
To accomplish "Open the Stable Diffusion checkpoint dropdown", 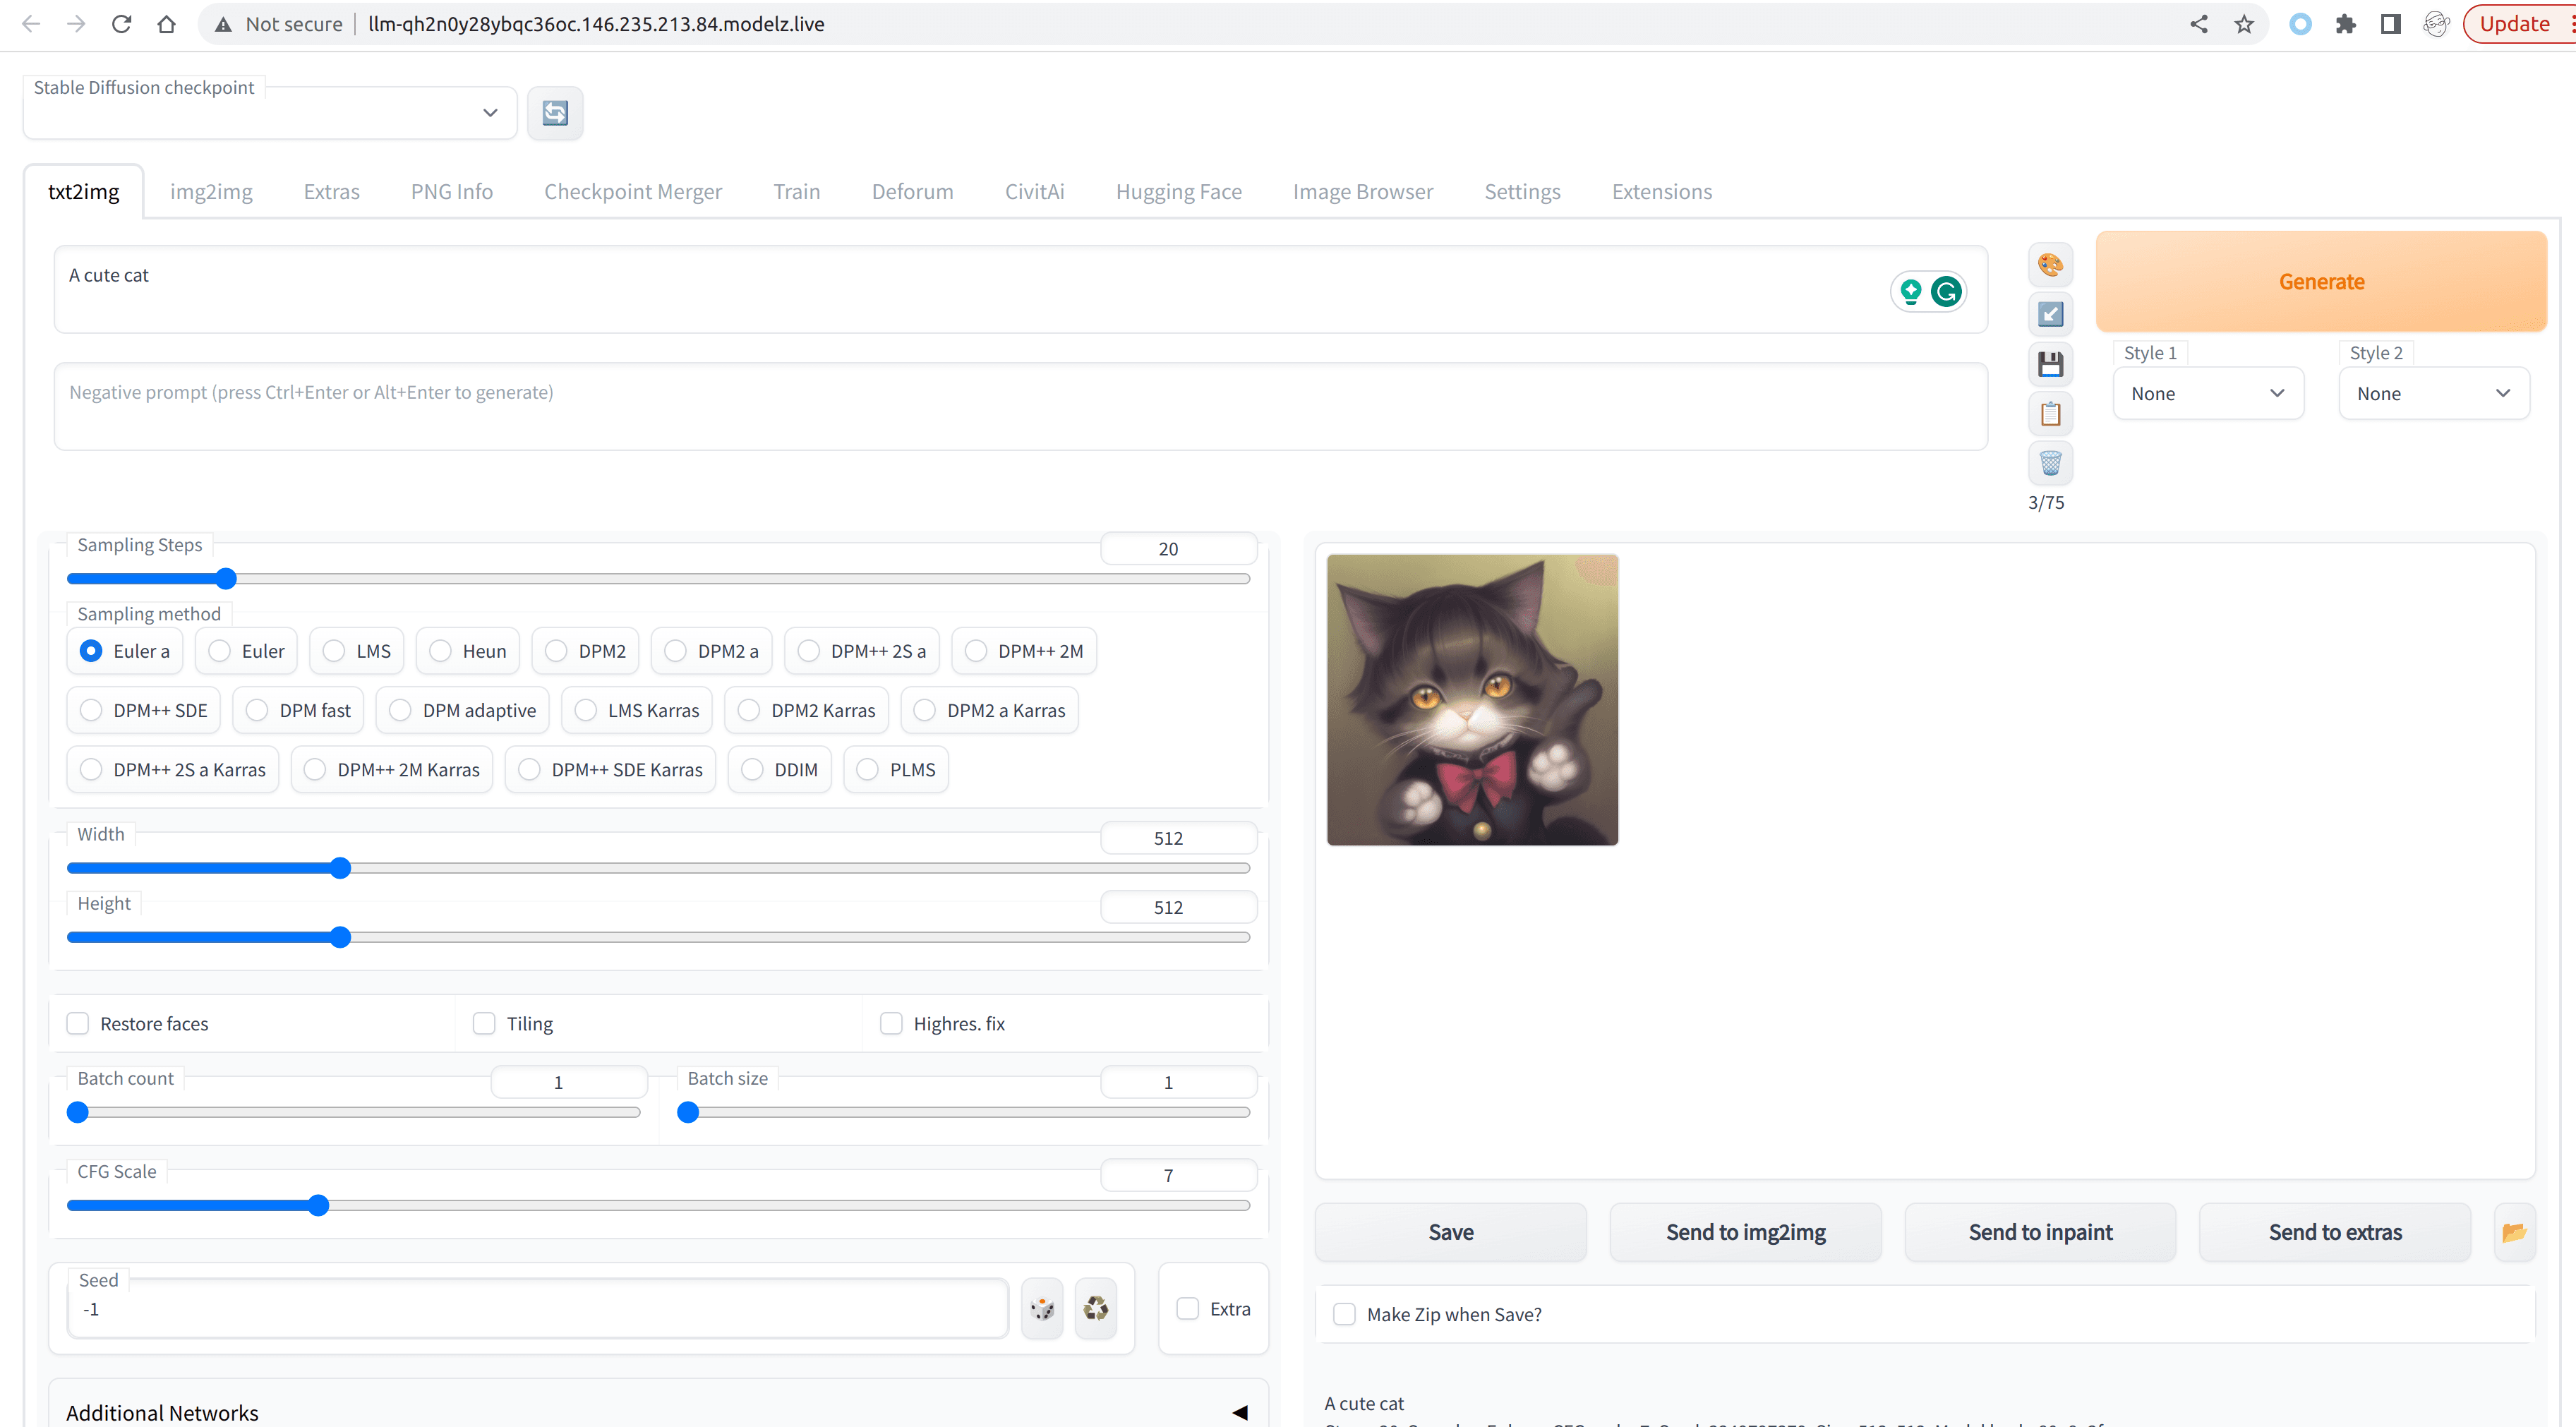I will coord(270,113).
